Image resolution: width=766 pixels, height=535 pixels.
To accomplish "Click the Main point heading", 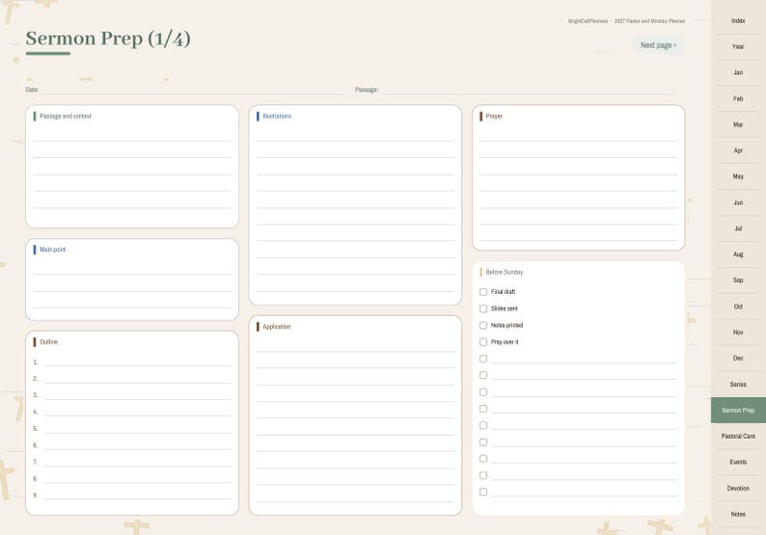I will pos(52,250).
